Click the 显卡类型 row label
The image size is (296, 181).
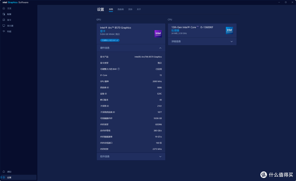104,63
